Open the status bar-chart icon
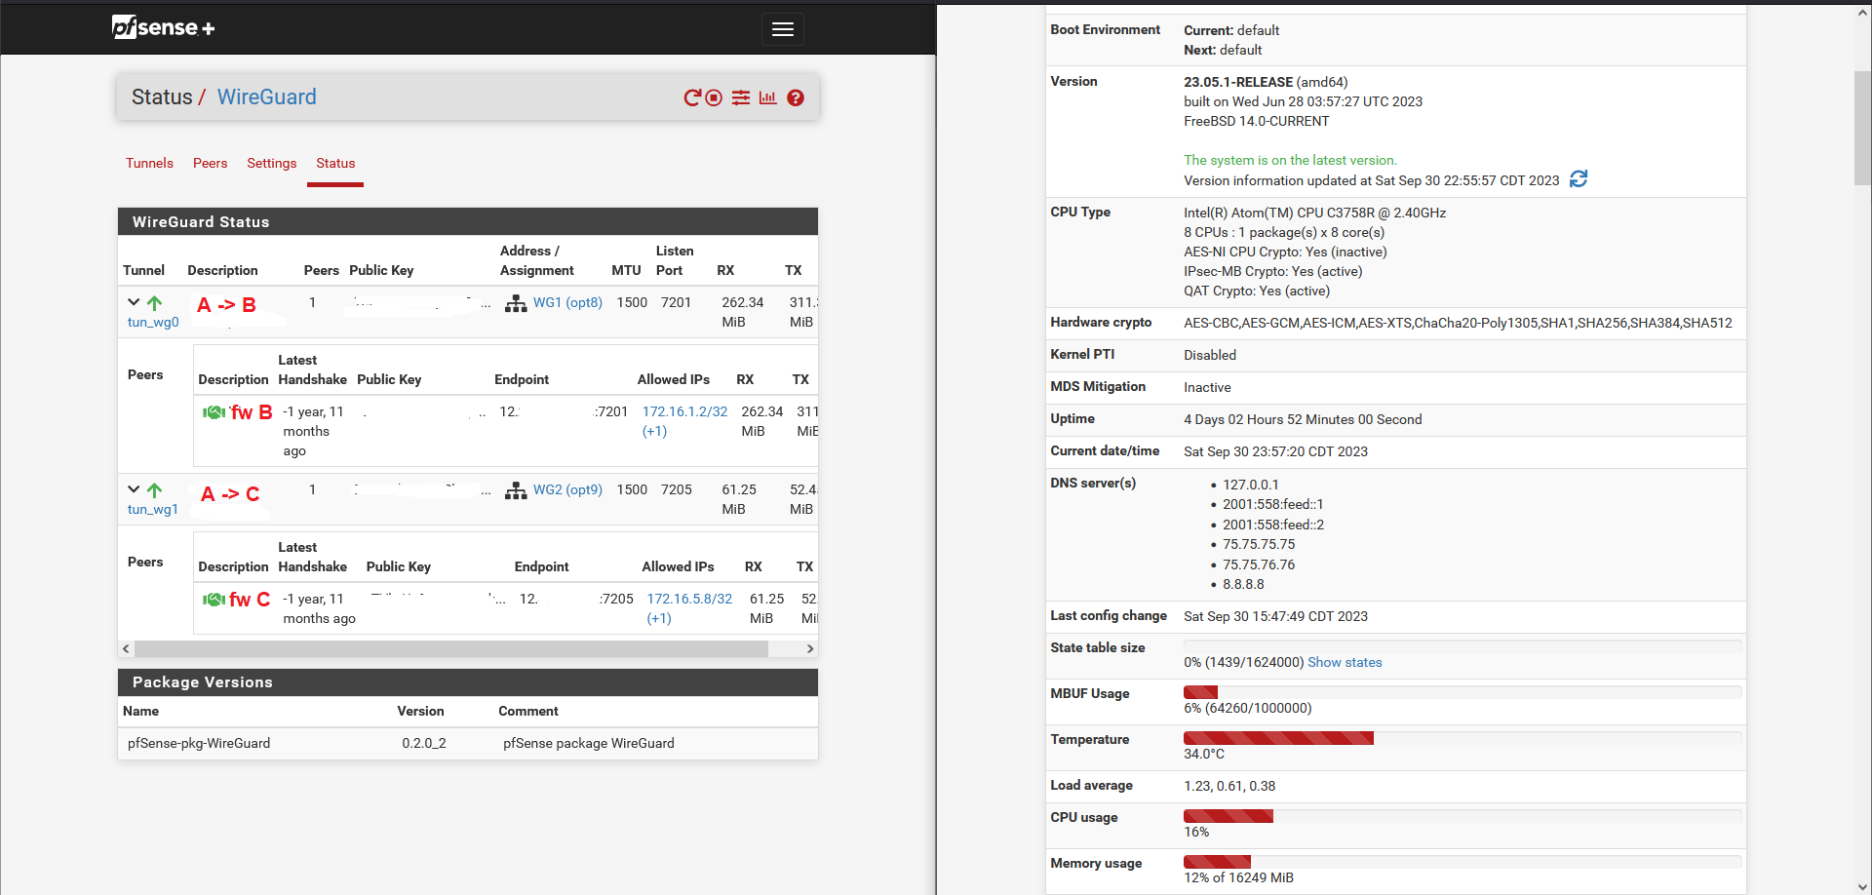 click(x=768, y=97)
